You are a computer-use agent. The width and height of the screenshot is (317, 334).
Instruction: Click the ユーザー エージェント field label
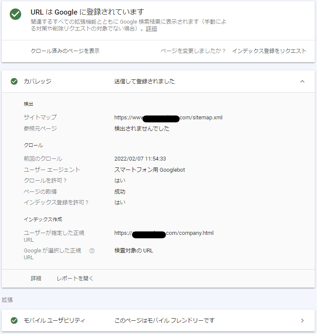52,170
